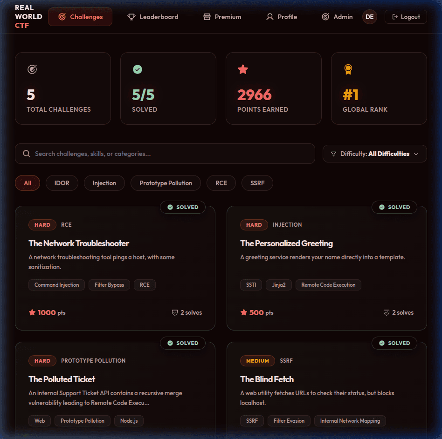This screenshot has height=439, width=442.
Task: Click SOLVED badge on Network Troubleshooter card
Action: pyautogui.click(x=183, y=207)
